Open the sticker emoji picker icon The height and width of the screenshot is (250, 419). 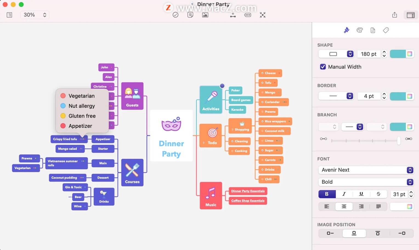[190, 15]
